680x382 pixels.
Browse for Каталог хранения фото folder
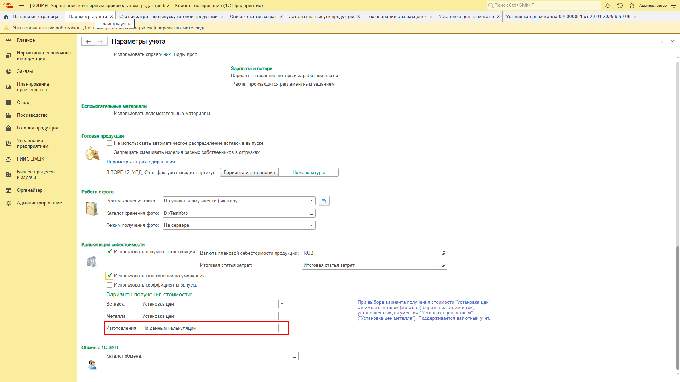coord(312,213)
